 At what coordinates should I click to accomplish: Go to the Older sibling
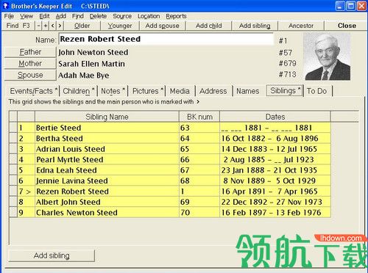pyautogui.click(x=82, y=26)
